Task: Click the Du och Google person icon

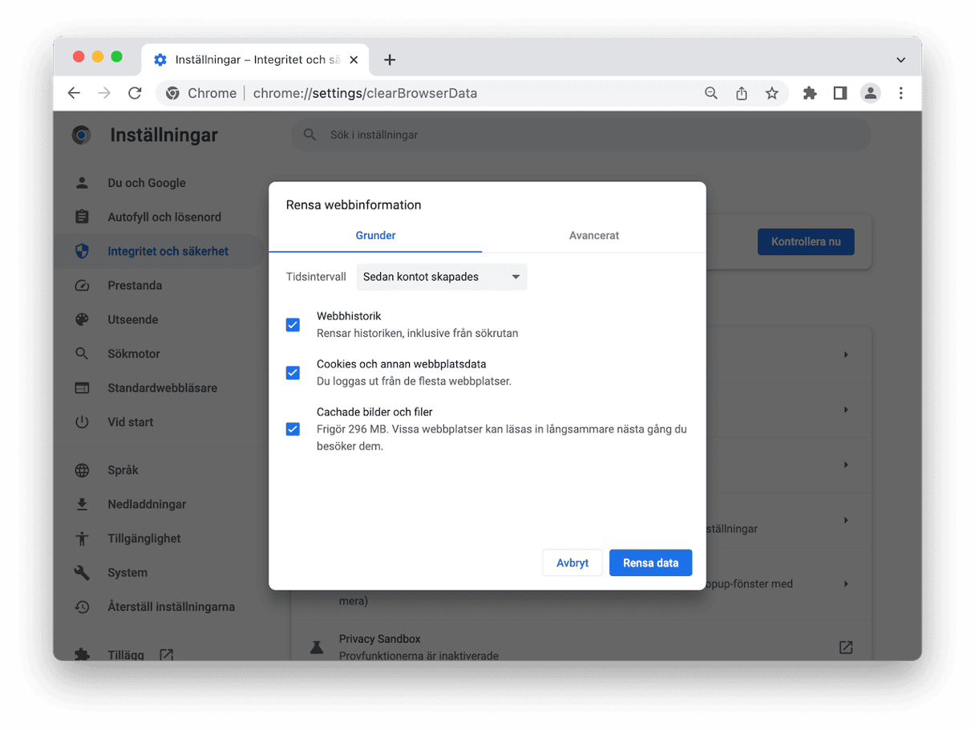Action: (82, 183)
